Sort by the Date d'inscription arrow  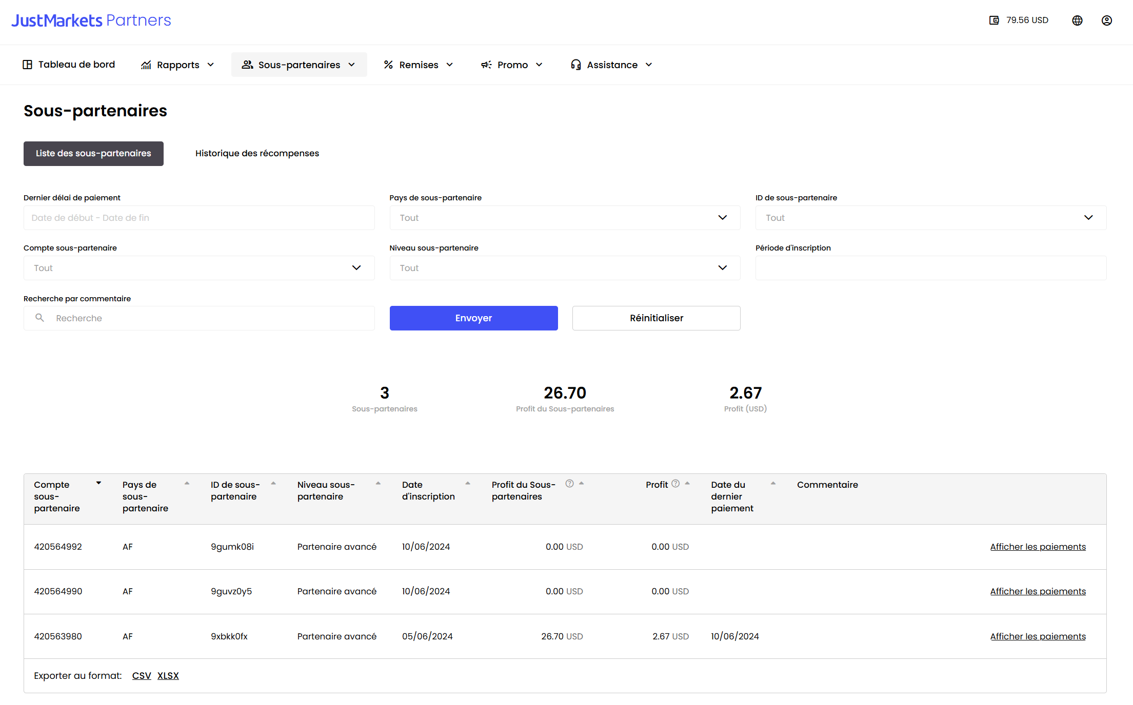(468, 483)
